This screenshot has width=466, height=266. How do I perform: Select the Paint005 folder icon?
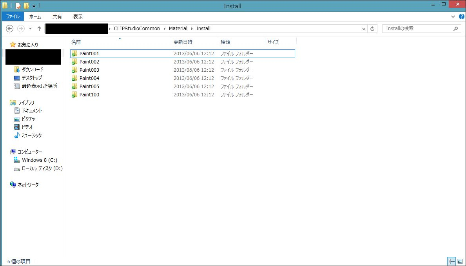74,87
